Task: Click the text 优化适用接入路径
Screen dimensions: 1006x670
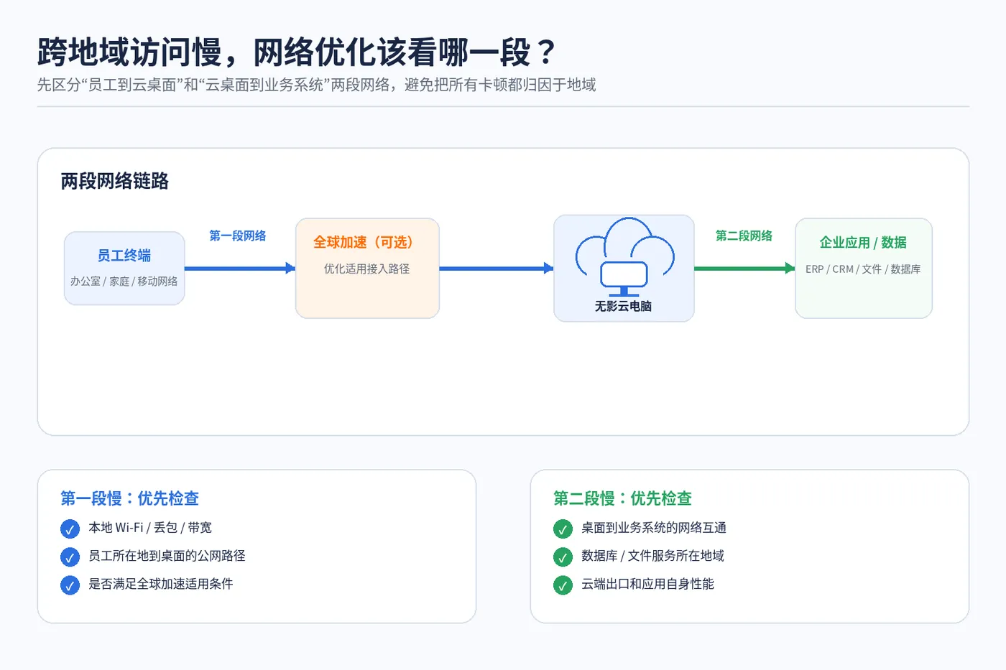Action: (367, 269)
